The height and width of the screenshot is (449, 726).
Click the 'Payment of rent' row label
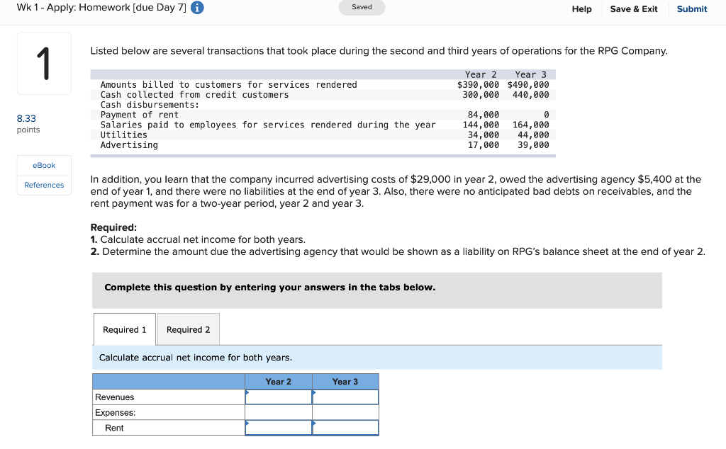pos(140,115)
